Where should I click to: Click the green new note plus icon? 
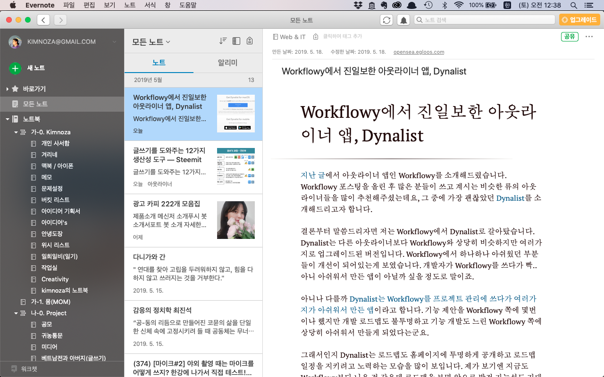(x=15, y=68)
